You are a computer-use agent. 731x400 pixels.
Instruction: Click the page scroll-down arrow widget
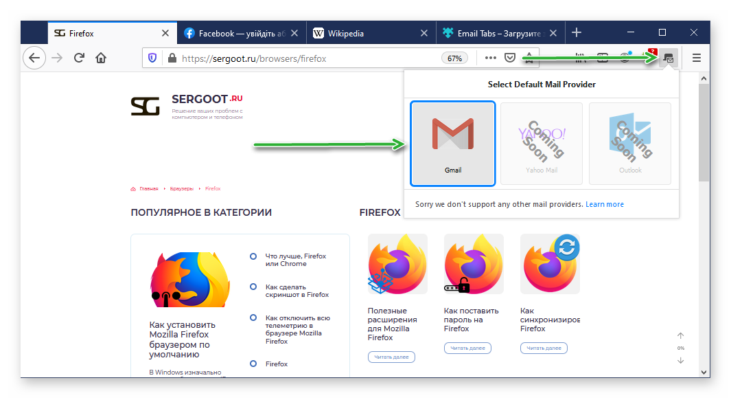tap(681, 360)
